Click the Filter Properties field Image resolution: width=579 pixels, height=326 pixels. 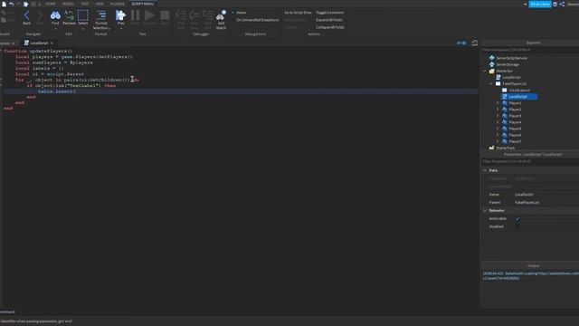530,161
